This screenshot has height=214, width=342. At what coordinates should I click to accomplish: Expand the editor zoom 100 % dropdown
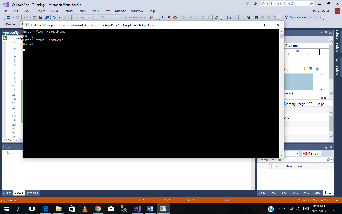[x=16, y=140]
